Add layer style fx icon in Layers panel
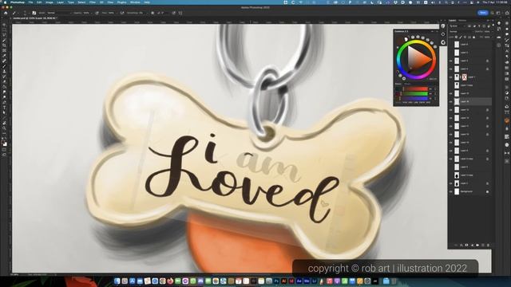This screenshot has height=287, width=511. pos(461,245)
